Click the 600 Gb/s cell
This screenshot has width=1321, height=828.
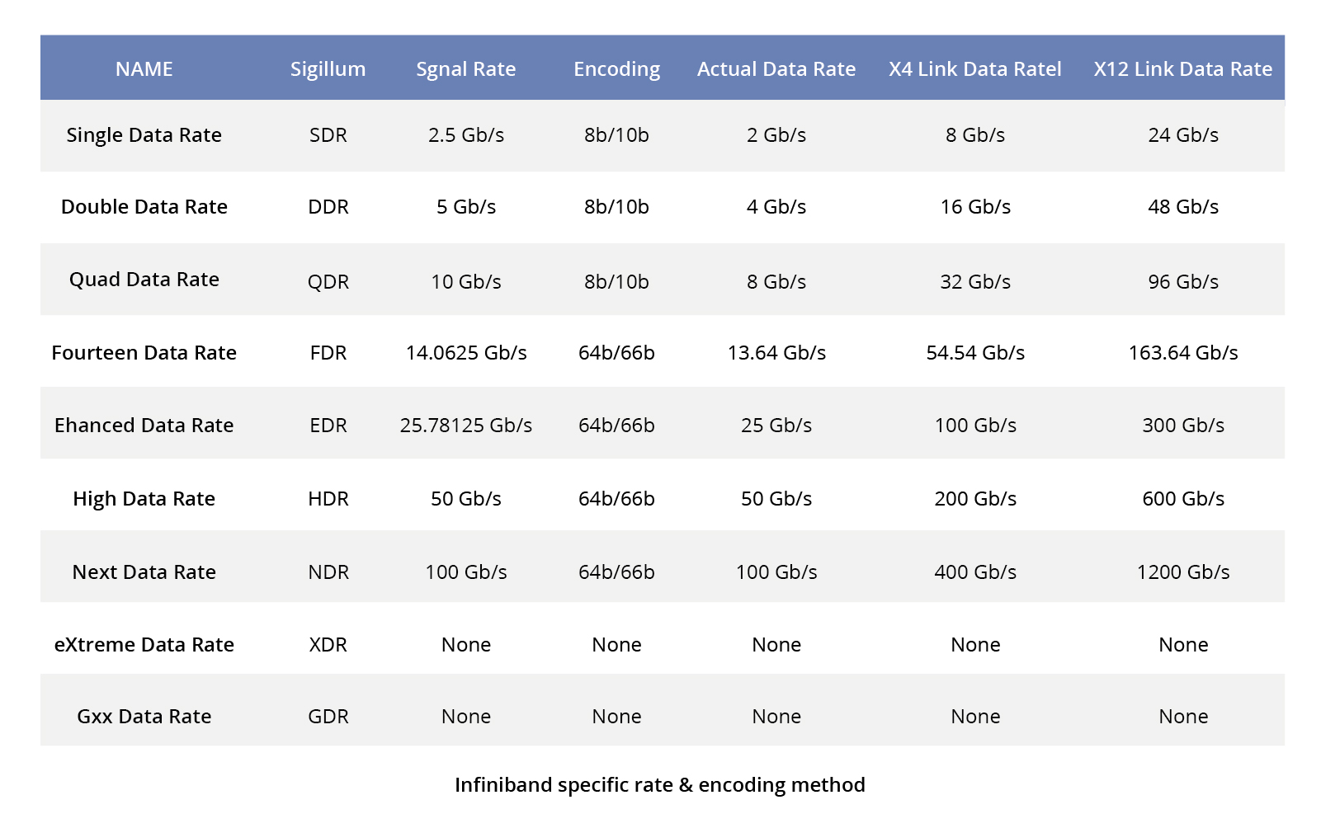click(1182, 499)
